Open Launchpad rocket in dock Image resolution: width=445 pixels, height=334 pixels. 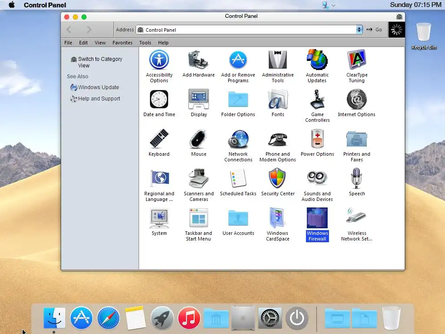click(x=162, y=318)
